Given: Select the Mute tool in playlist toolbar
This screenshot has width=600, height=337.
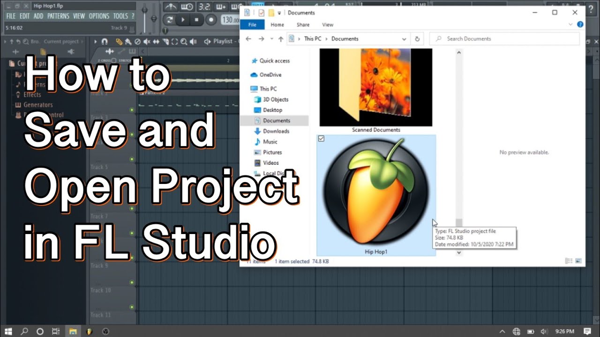Looking at the screenshot, I should [x=147, y=41].
